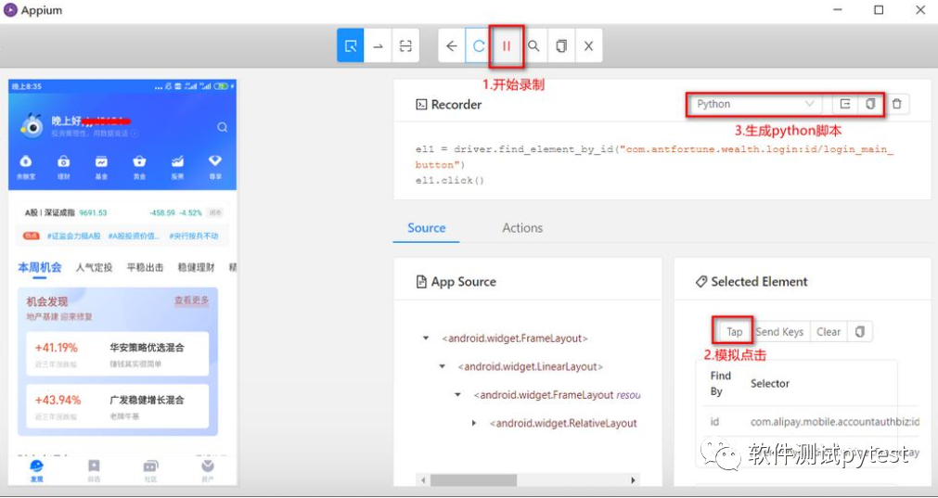Select the android.widget.RelativeLayout tree label
Screen dimensions: 938x498
click(x=563, y=423)
